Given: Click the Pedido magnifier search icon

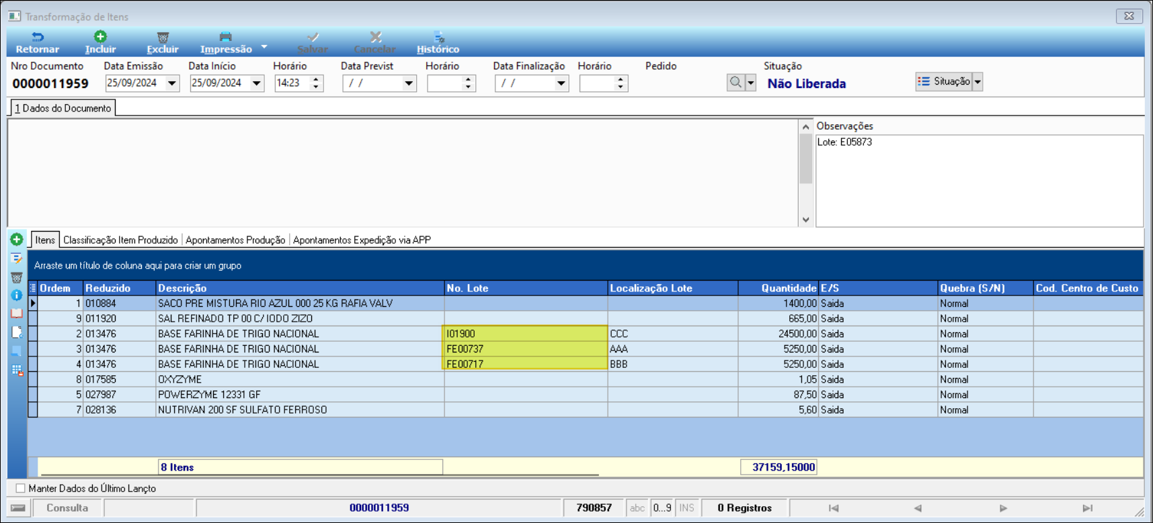Looking at the screenshot, I should [735, 83].
